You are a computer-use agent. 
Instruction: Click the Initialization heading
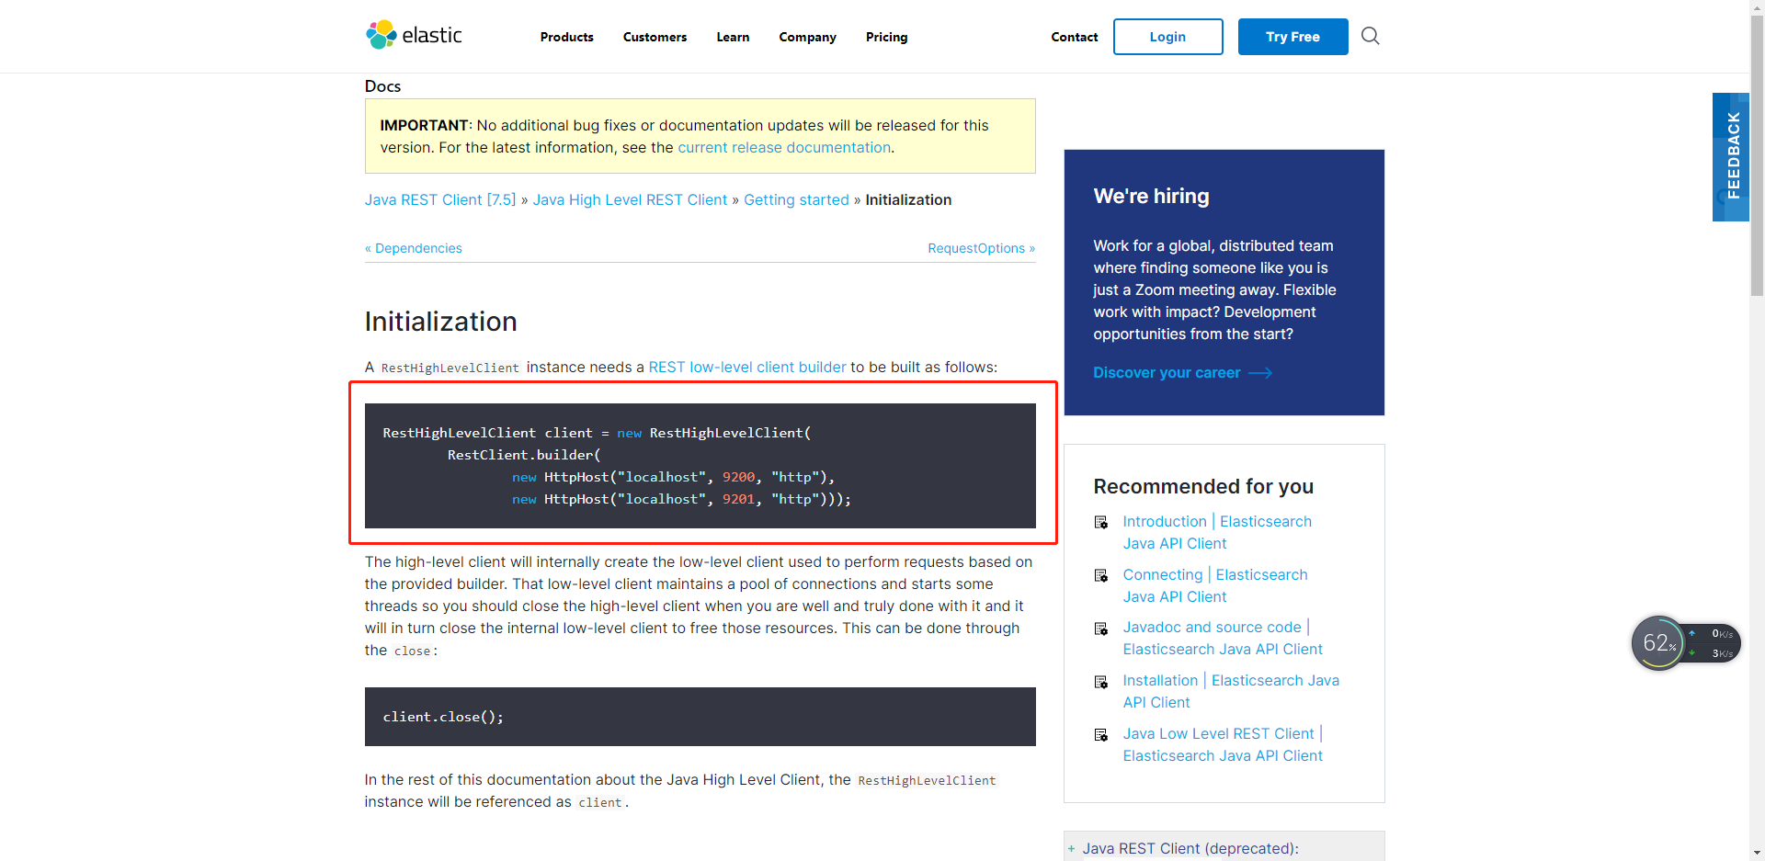tap(440, 322)
